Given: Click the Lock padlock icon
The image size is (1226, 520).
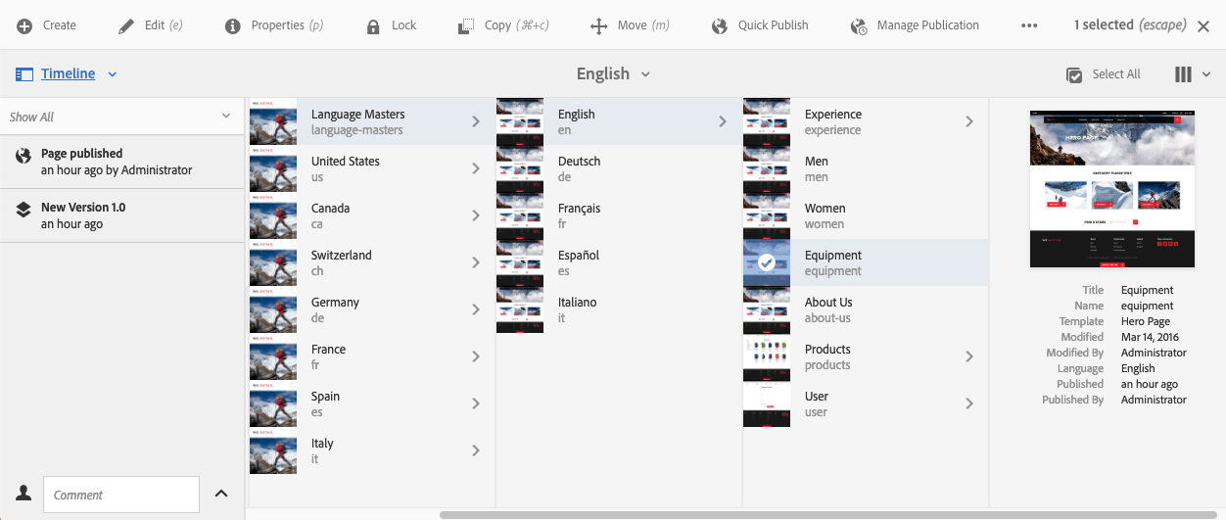Looking at the screenshot, I should (x=373, y=25).
